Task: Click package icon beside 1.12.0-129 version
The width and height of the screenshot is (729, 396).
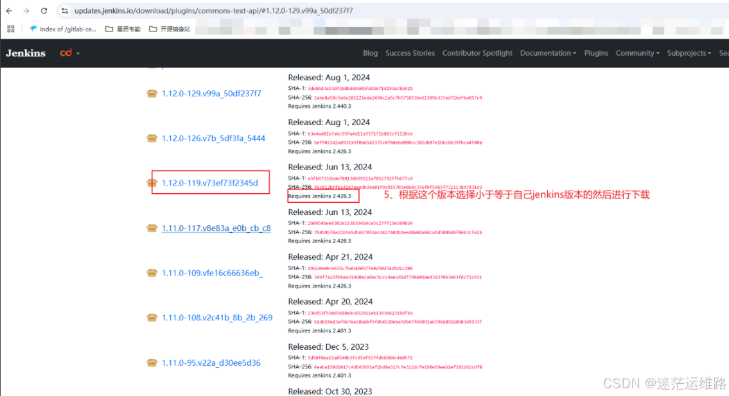Action: click(x=152, y=94)
